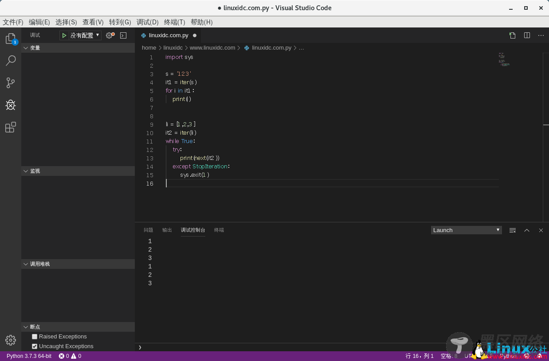Click the green Start Debugging play button
Screen dimensions: 549x361
[x=64, y=35]
